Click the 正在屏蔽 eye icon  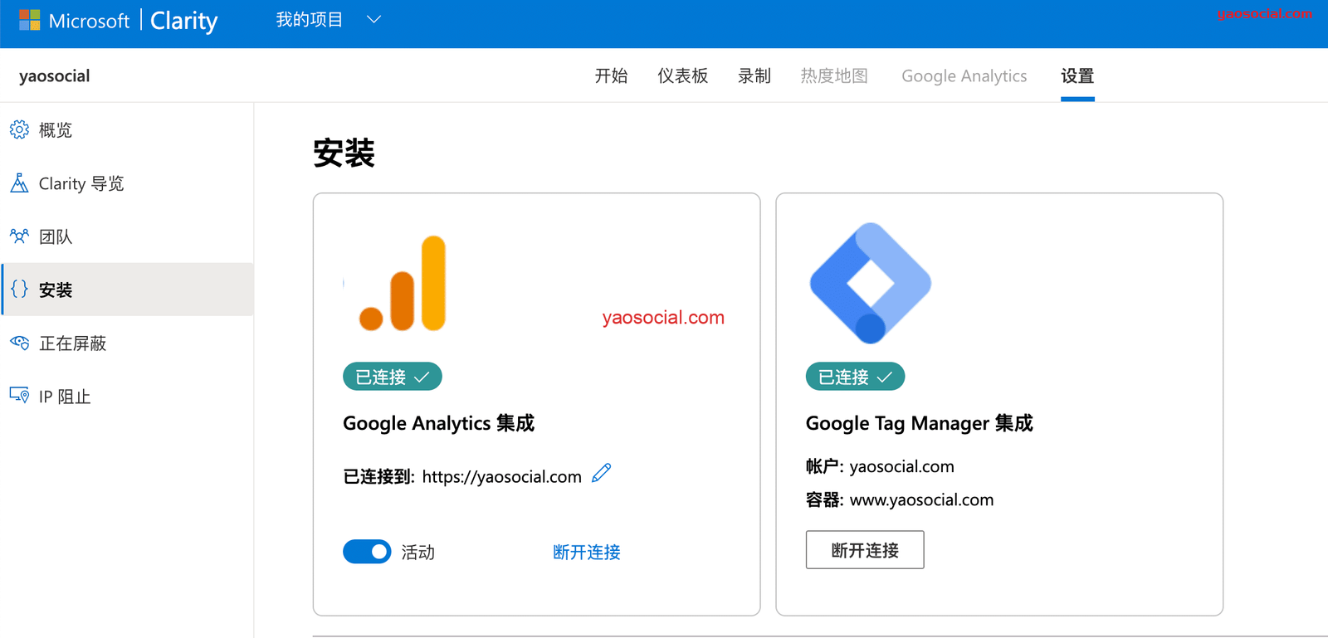19,343
